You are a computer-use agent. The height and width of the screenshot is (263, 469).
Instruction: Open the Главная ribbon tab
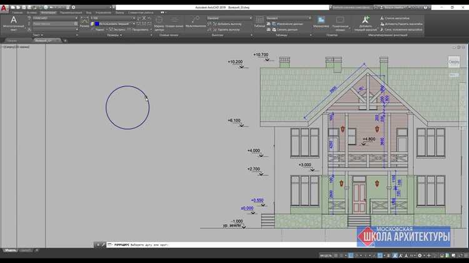click(18, 12)
